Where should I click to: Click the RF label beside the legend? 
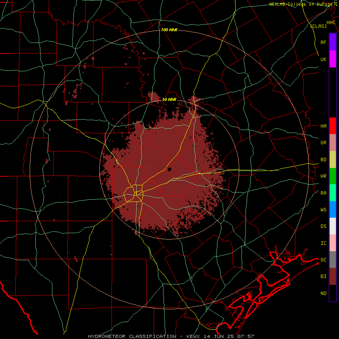pos(323,42)
